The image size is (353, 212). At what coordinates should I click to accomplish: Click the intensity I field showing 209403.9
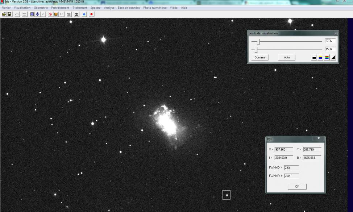click(284, 158)
